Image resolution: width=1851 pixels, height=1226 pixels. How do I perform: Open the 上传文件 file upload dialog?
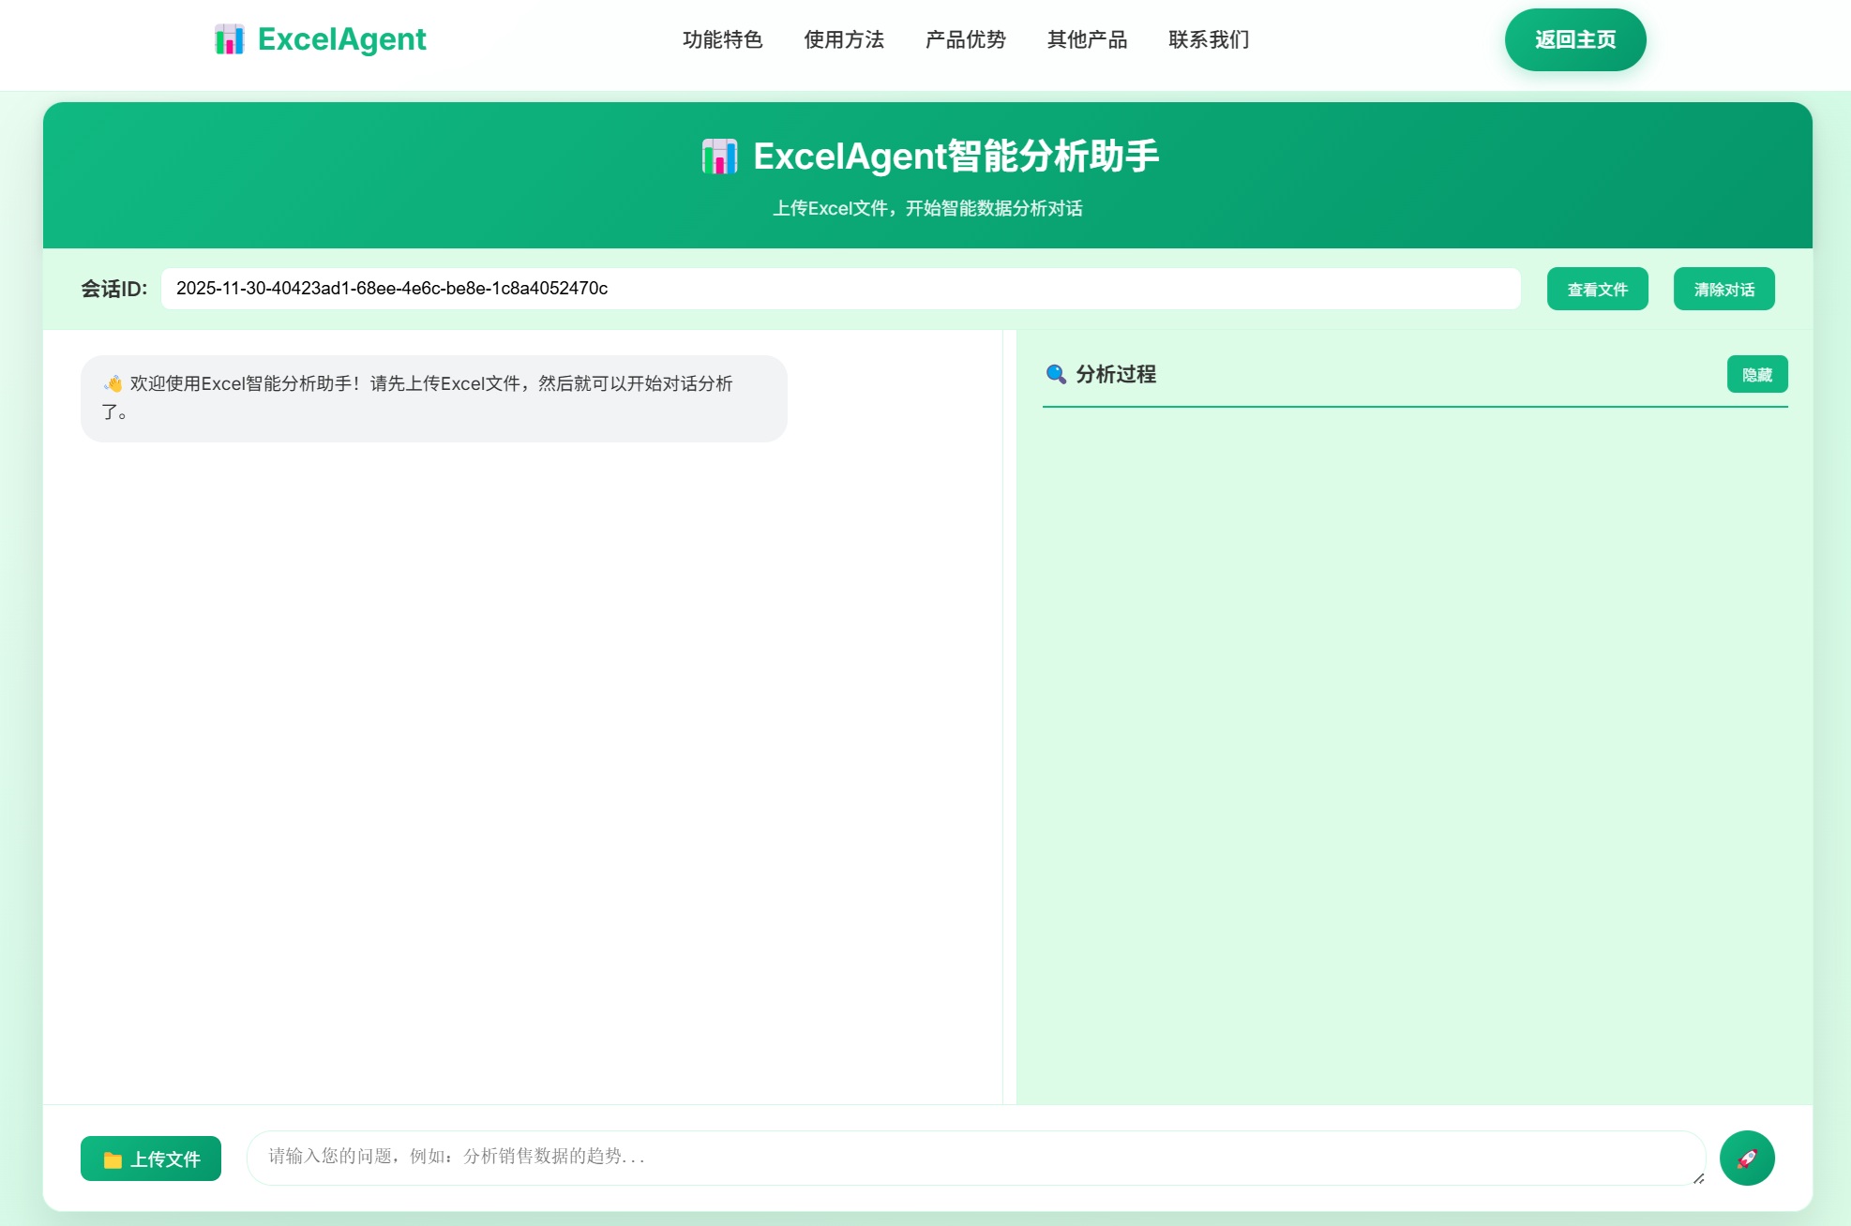(150, 1159)
